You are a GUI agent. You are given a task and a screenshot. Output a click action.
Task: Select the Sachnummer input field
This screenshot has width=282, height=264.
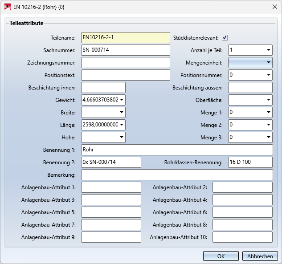(x=126, y=50)
